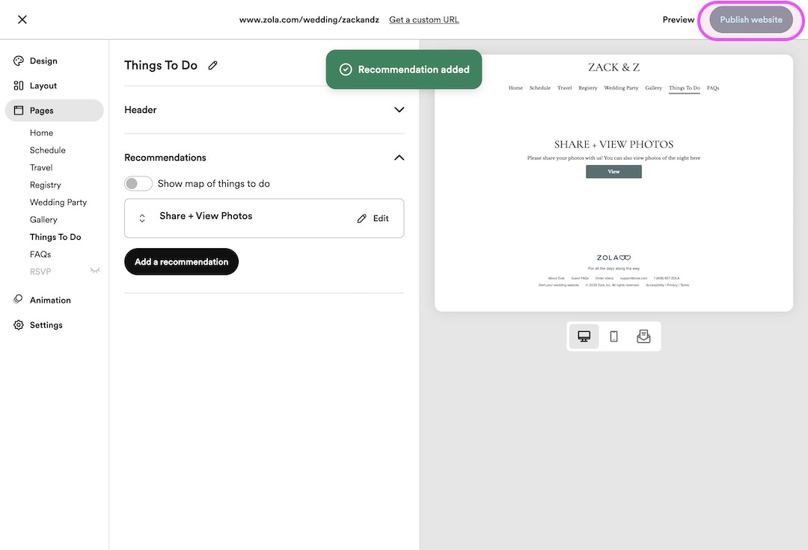Toggle Show map of things to do
The image size is (808, 550).
point(138,184)
